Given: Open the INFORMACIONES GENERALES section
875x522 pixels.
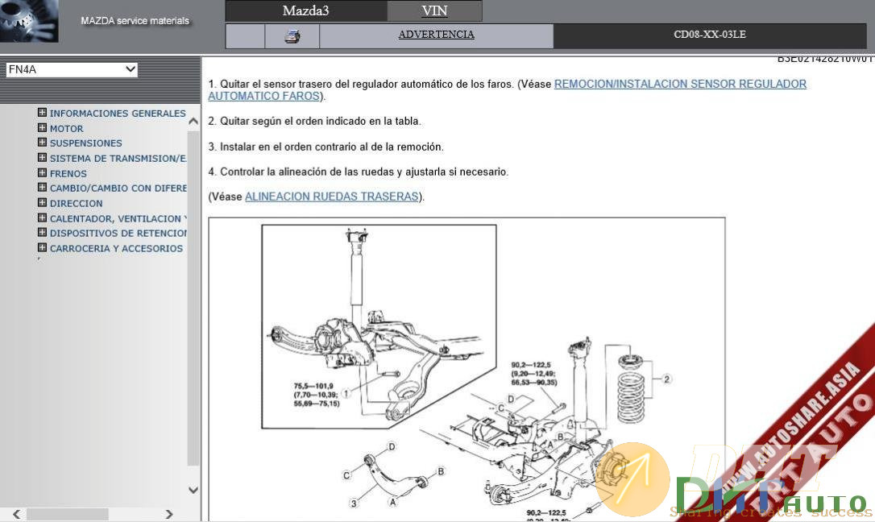Looking at the screenshot, I should click(118, 114).
